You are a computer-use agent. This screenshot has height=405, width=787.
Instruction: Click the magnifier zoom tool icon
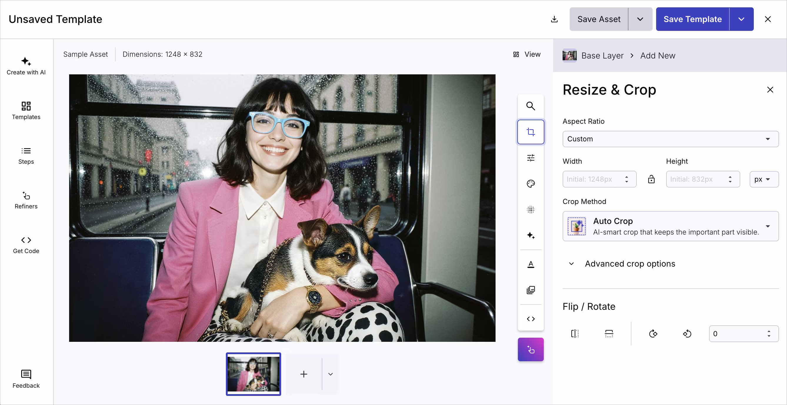pos(530,106)
